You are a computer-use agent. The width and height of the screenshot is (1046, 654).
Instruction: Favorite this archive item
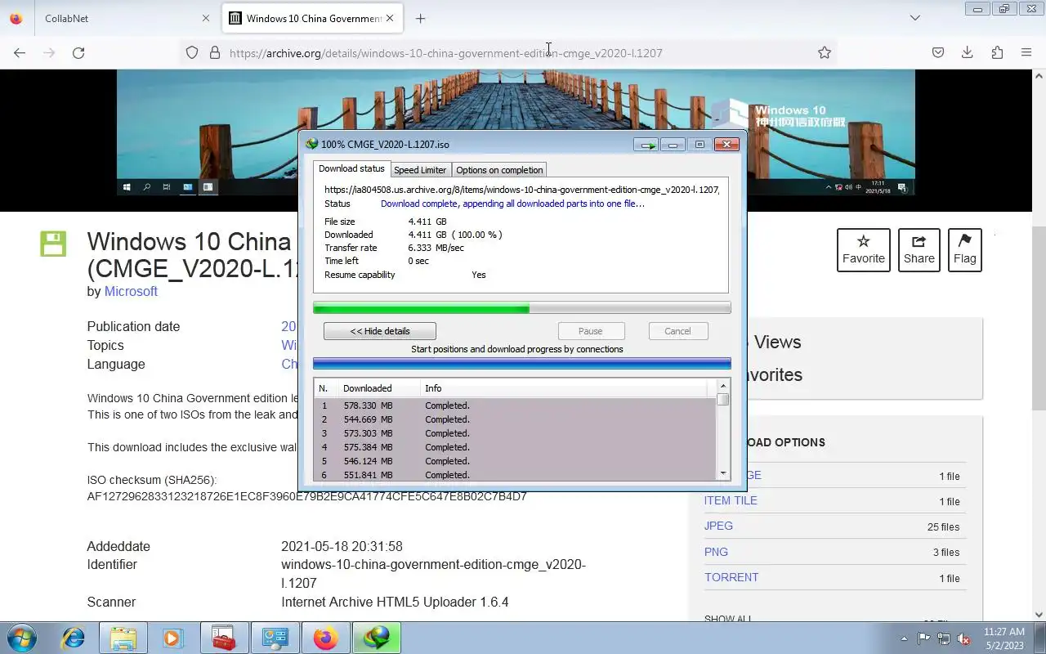(x=864, y=250)
